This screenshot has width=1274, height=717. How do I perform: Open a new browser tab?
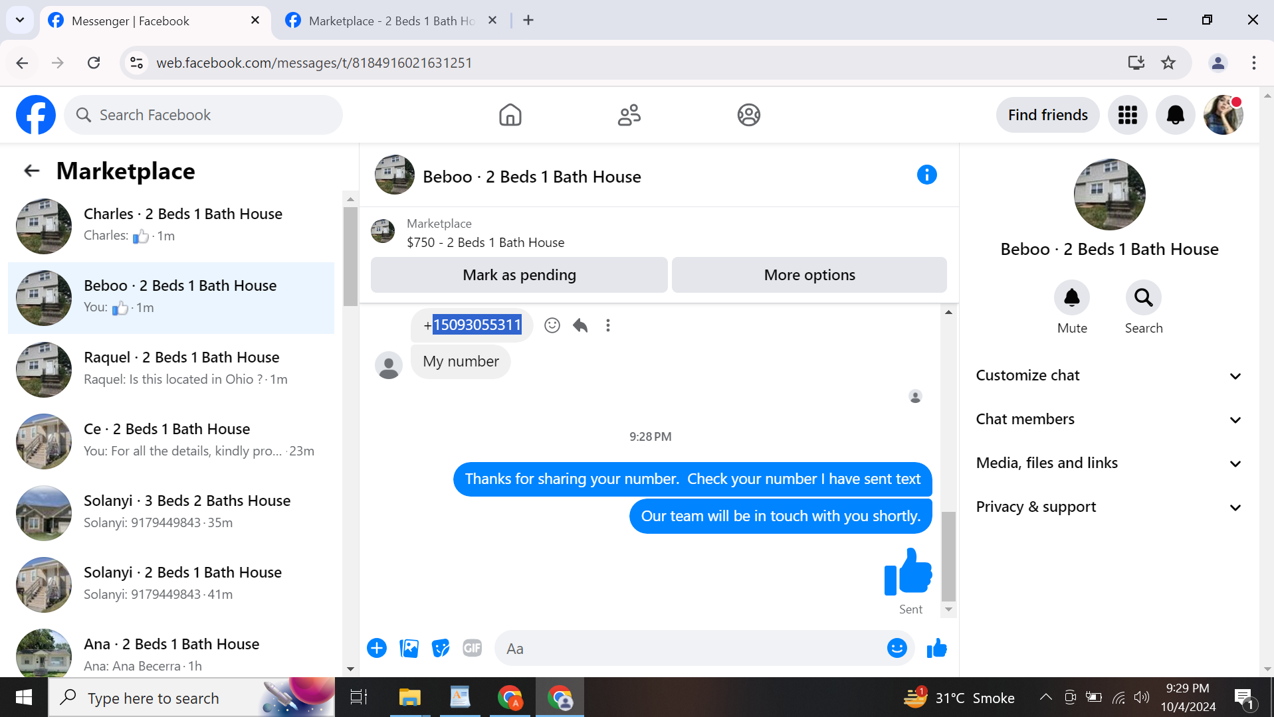(x=528, y=20)
